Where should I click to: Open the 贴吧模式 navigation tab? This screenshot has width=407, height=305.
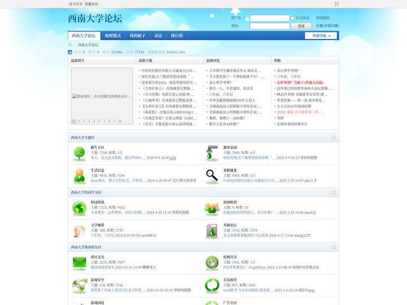113,36
